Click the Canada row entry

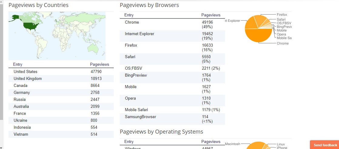(x=21, y=85)
